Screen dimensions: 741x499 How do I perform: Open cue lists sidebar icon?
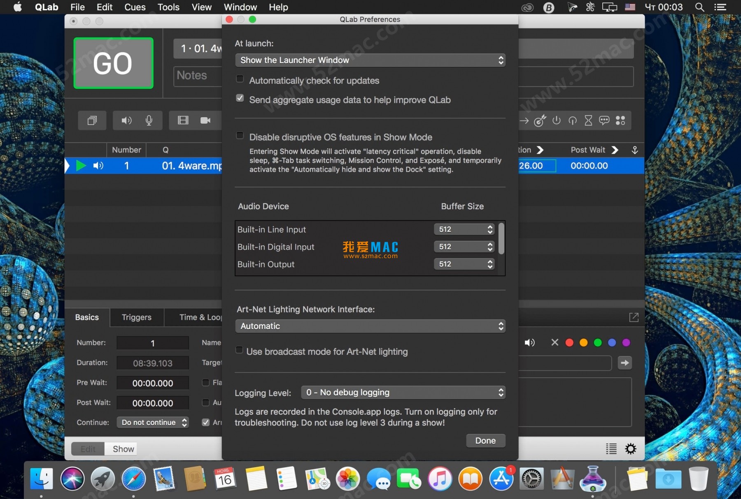pyautogui.click(x=611, y=449)
